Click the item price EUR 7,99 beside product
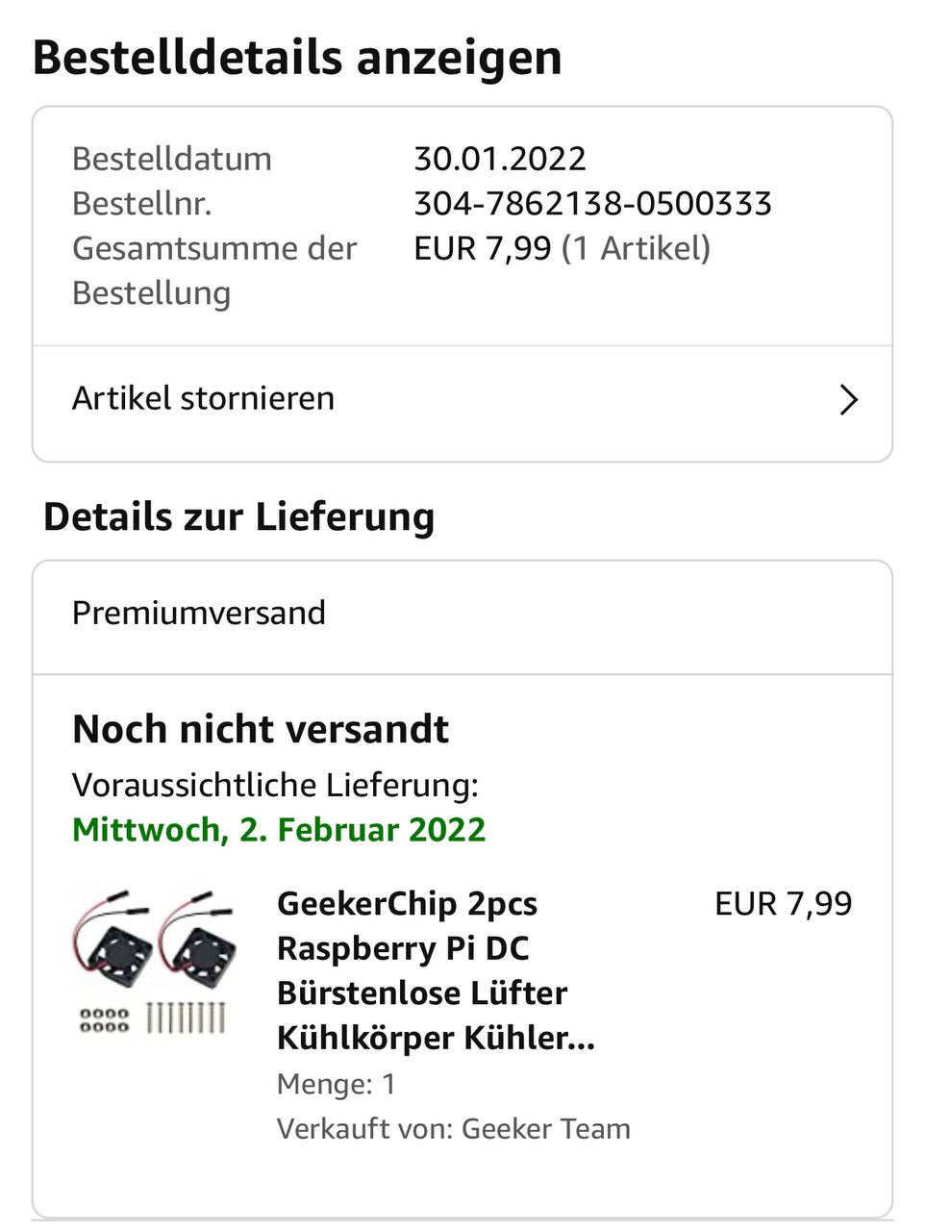The height and width of the screenshot is (1231, 925). [x=783, y=904]
